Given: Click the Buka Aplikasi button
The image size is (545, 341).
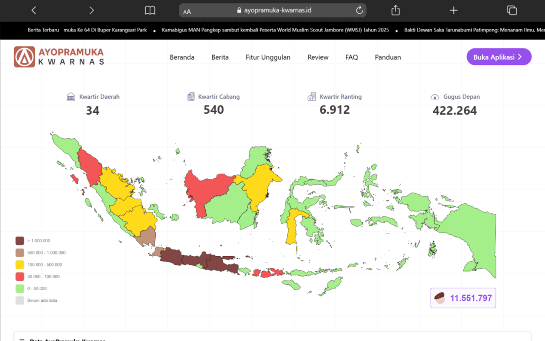Looking at the screenshot, I should pos(499,56).
